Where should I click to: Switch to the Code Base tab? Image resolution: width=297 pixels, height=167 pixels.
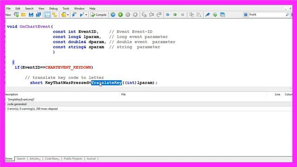(x=52, y=159)
